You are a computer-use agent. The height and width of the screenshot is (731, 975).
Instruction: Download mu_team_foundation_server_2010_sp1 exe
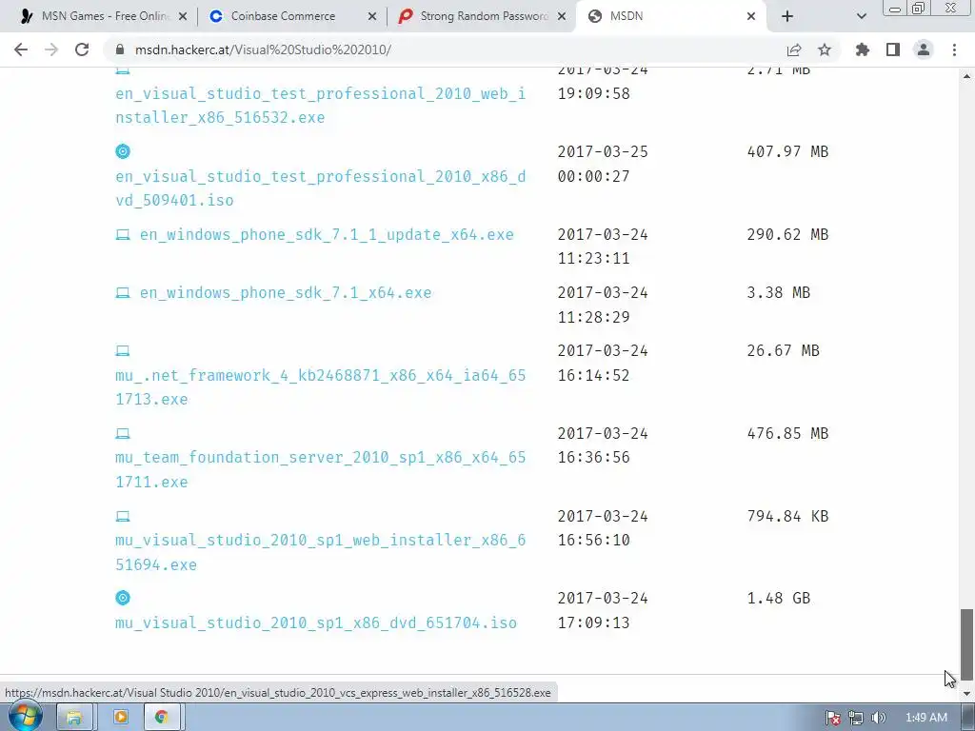(x=320, y=469)
